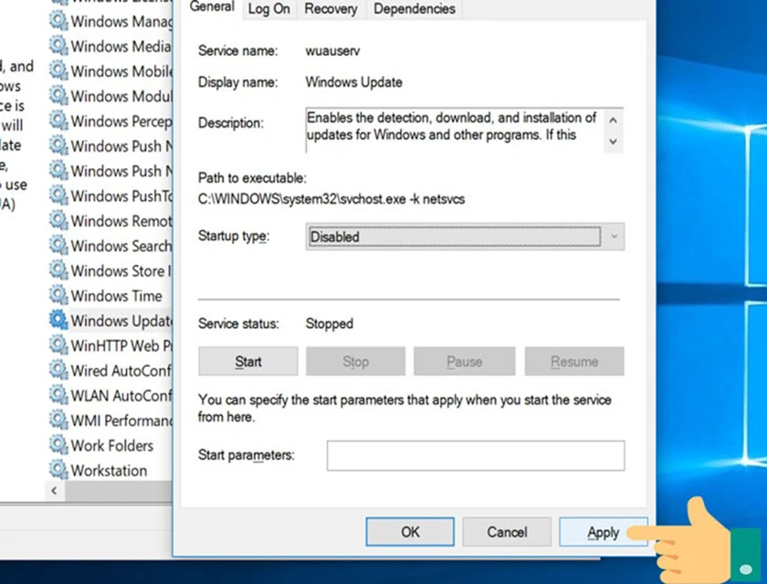The image size is (767, 584).
Task: Click gear icon beside Windows Media service
Action: [x=58, y=46]
